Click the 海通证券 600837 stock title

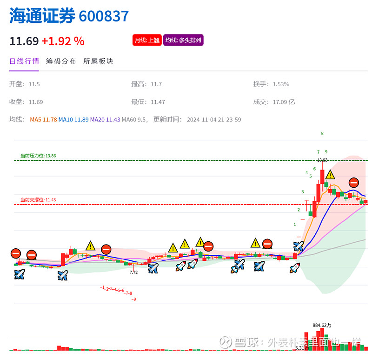[x=69, y=16]
